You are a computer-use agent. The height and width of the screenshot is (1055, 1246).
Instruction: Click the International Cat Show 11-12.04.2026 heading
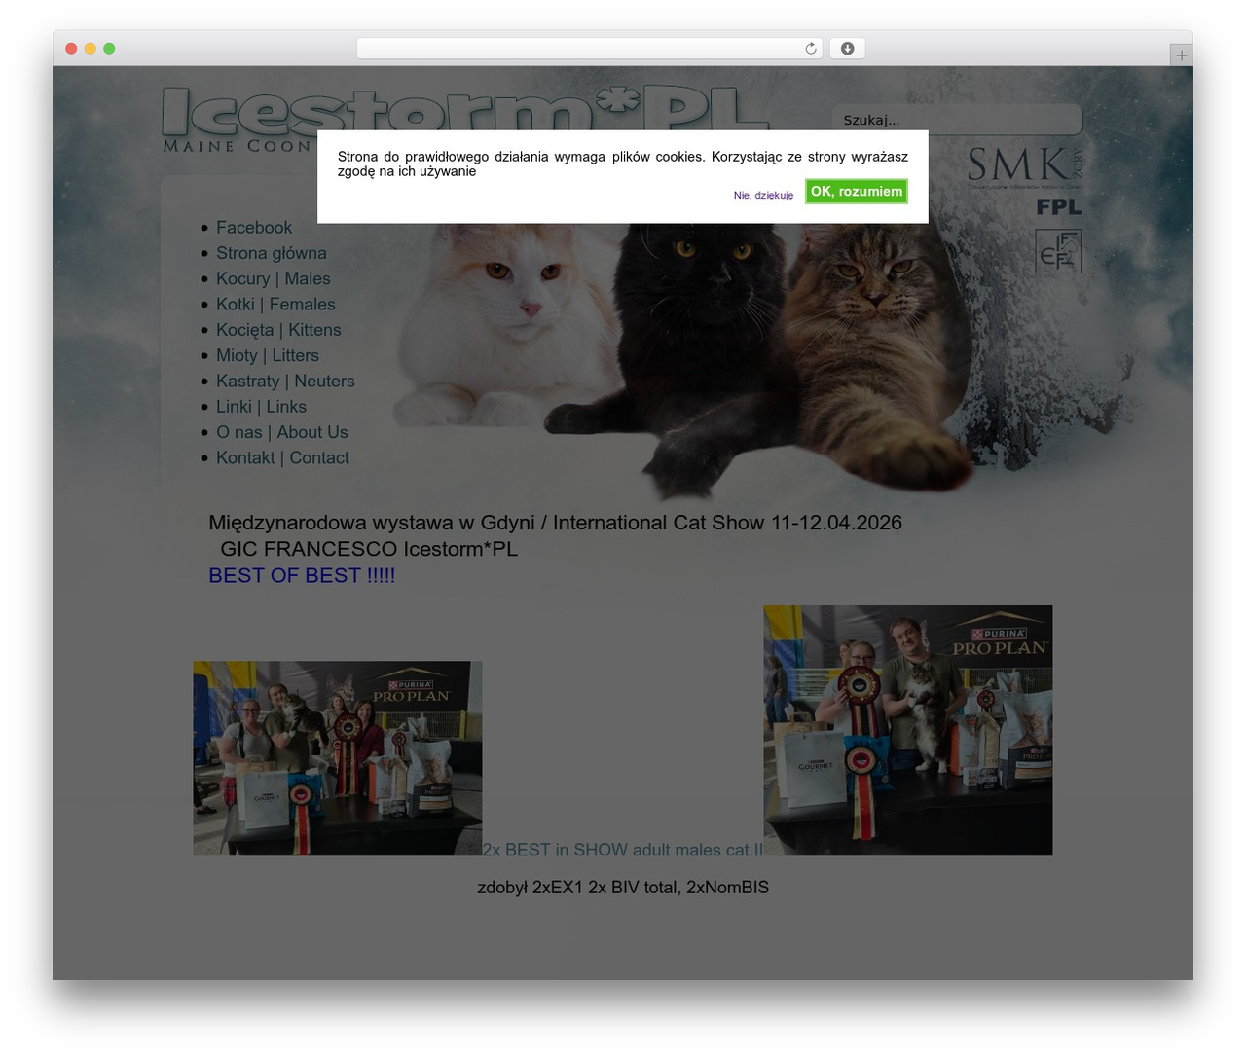tap(555, 523)
